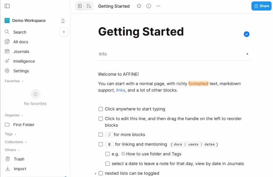Open All docs in sidebar
Image resolution: width=273 pixels, height=177 pixels.
pos(20,42)
